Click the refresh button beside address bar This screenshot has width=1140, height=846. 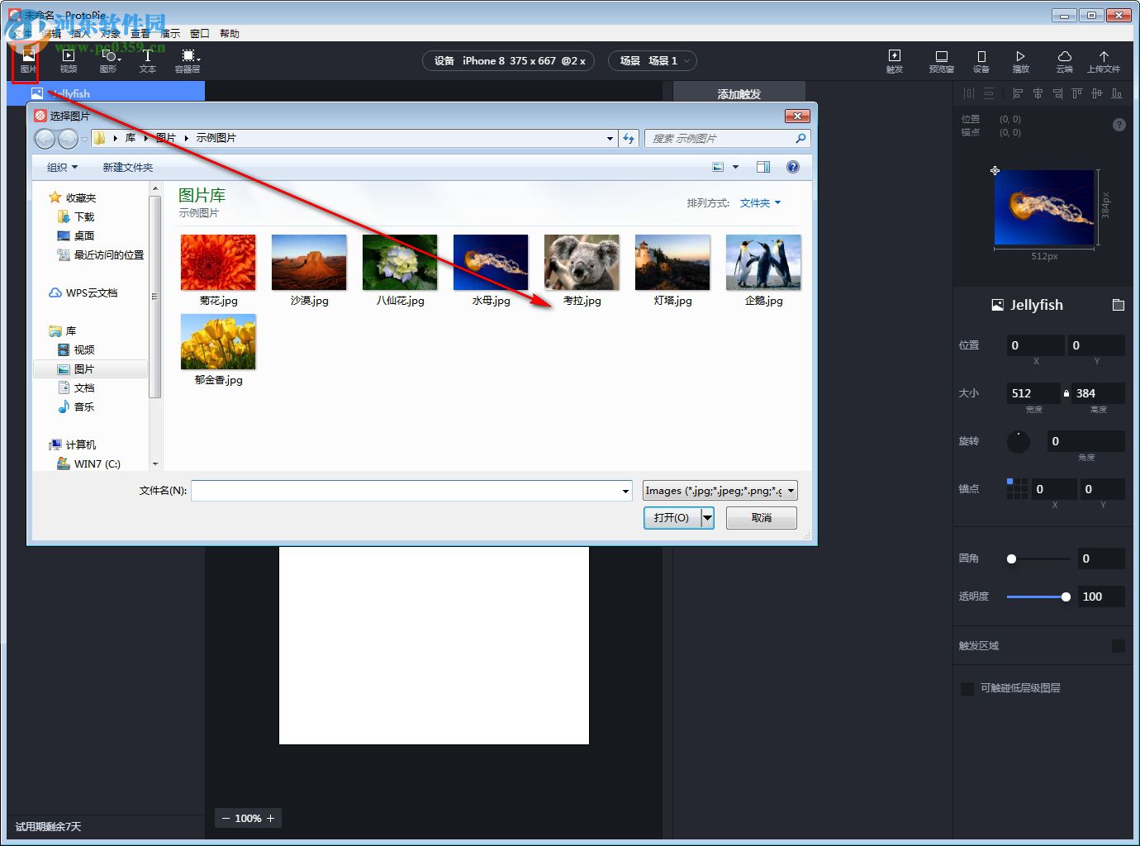coord(629,139)
